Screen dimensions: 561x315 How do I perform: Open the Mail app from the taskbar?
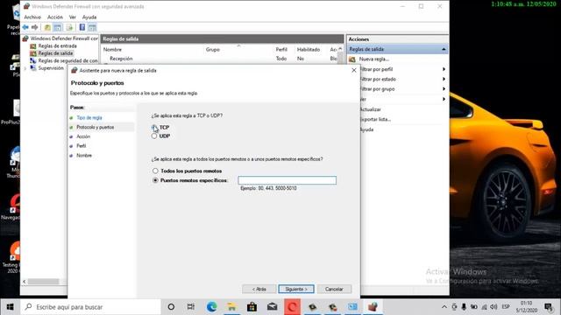pyautogui.click(x=273, y=307)
